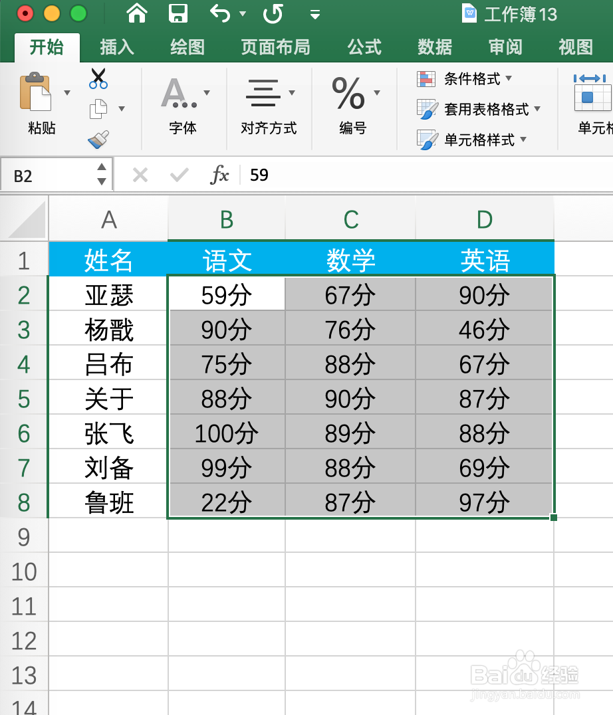Viewport: 613px width, 715px height.
Task: Select the Cut (scissors) tool
Action: (x=97, y=77)
